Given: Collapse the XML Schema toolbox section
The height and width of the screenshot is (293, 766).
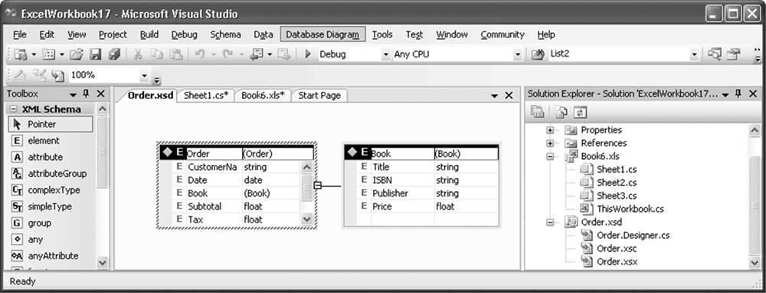Looking at the screenshot, I should tap(14, 109).
